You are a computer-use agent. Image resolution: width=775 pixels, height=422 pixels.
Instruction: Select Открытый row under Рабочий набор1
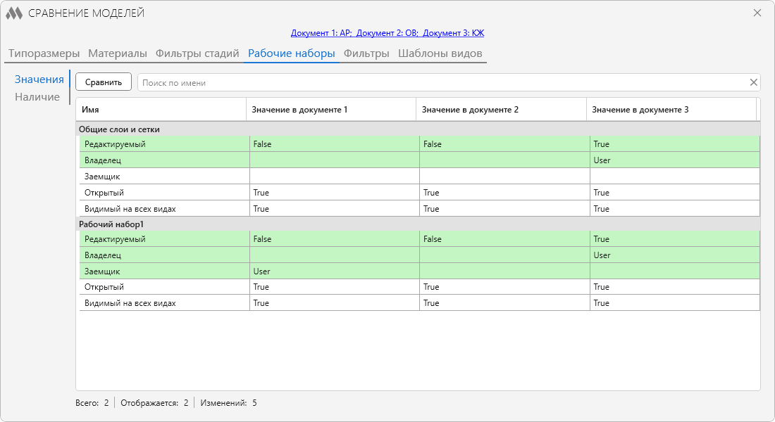tap(420, 287)
